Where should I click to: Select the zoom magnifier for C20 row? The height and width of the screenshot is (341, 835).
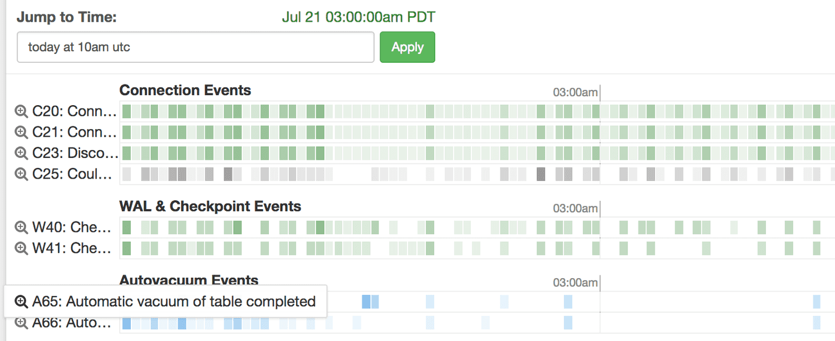tap(21, 111)
